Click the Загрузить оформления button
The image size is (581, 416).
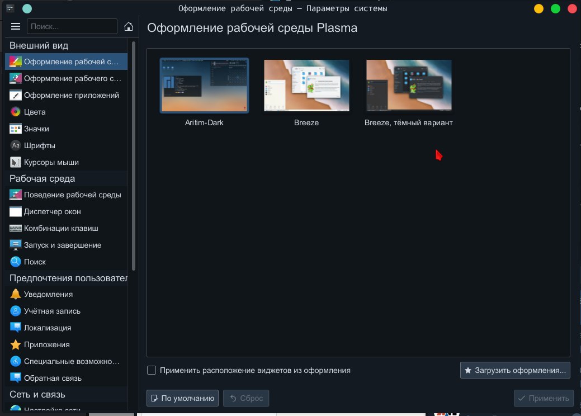pyautogui.click(x=515, y=370)
